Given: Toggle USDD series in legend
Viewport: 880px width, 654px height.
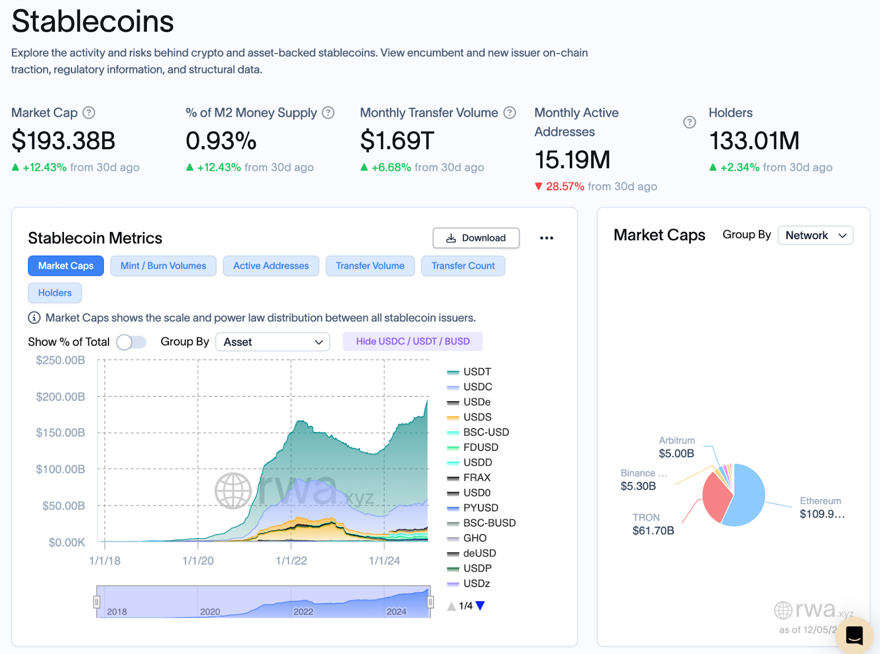Looking at the screenshot, I should [x=470, y=463].
